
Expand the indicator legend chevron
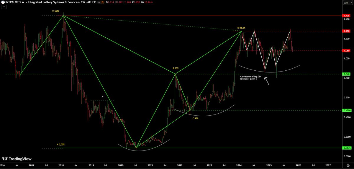click(x=3, y=7)
